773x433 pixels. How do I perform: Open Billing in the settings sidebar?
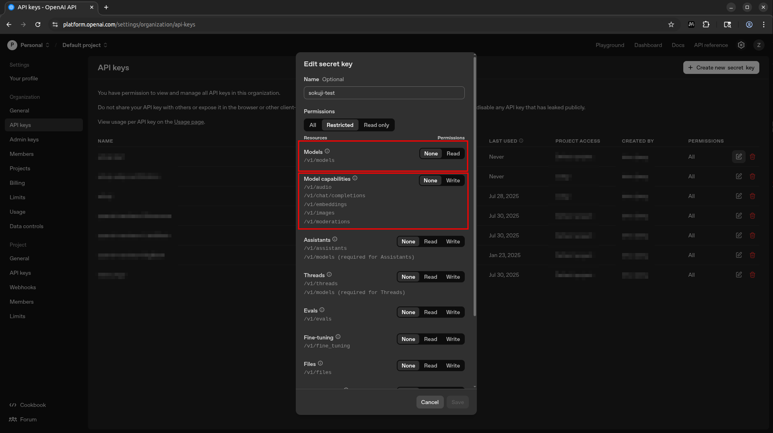point(17,183)
